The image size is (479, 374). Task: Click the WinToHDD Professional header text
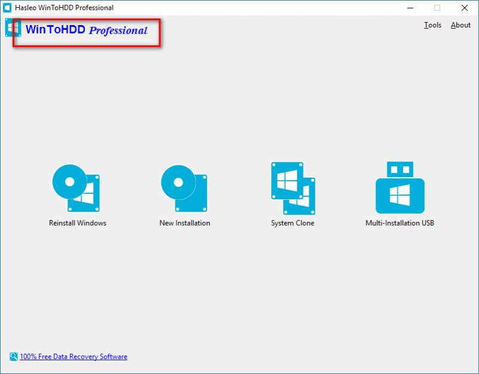[x=86, y=30]
